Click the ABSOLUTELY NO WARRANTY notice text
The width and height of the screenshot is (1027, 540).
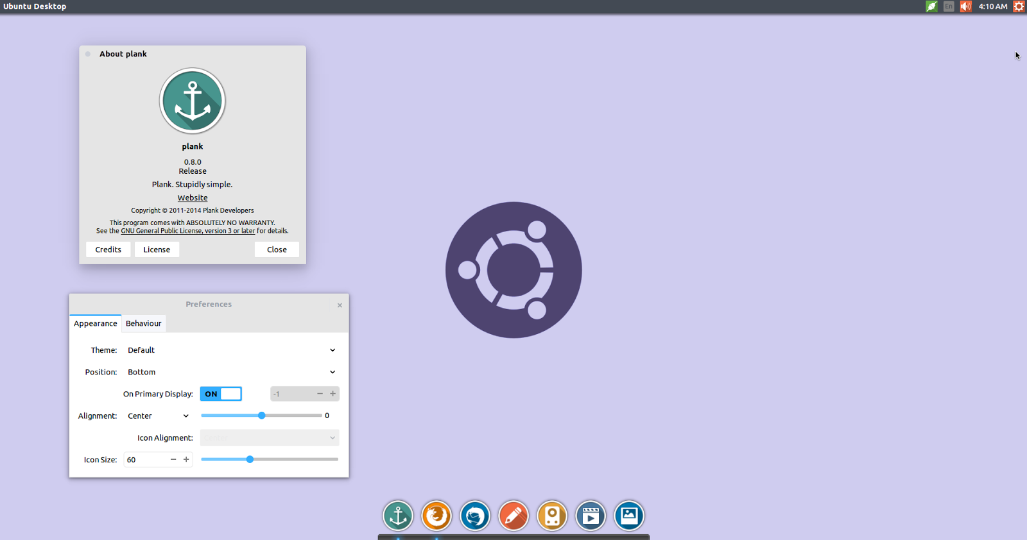coord(193,223)
